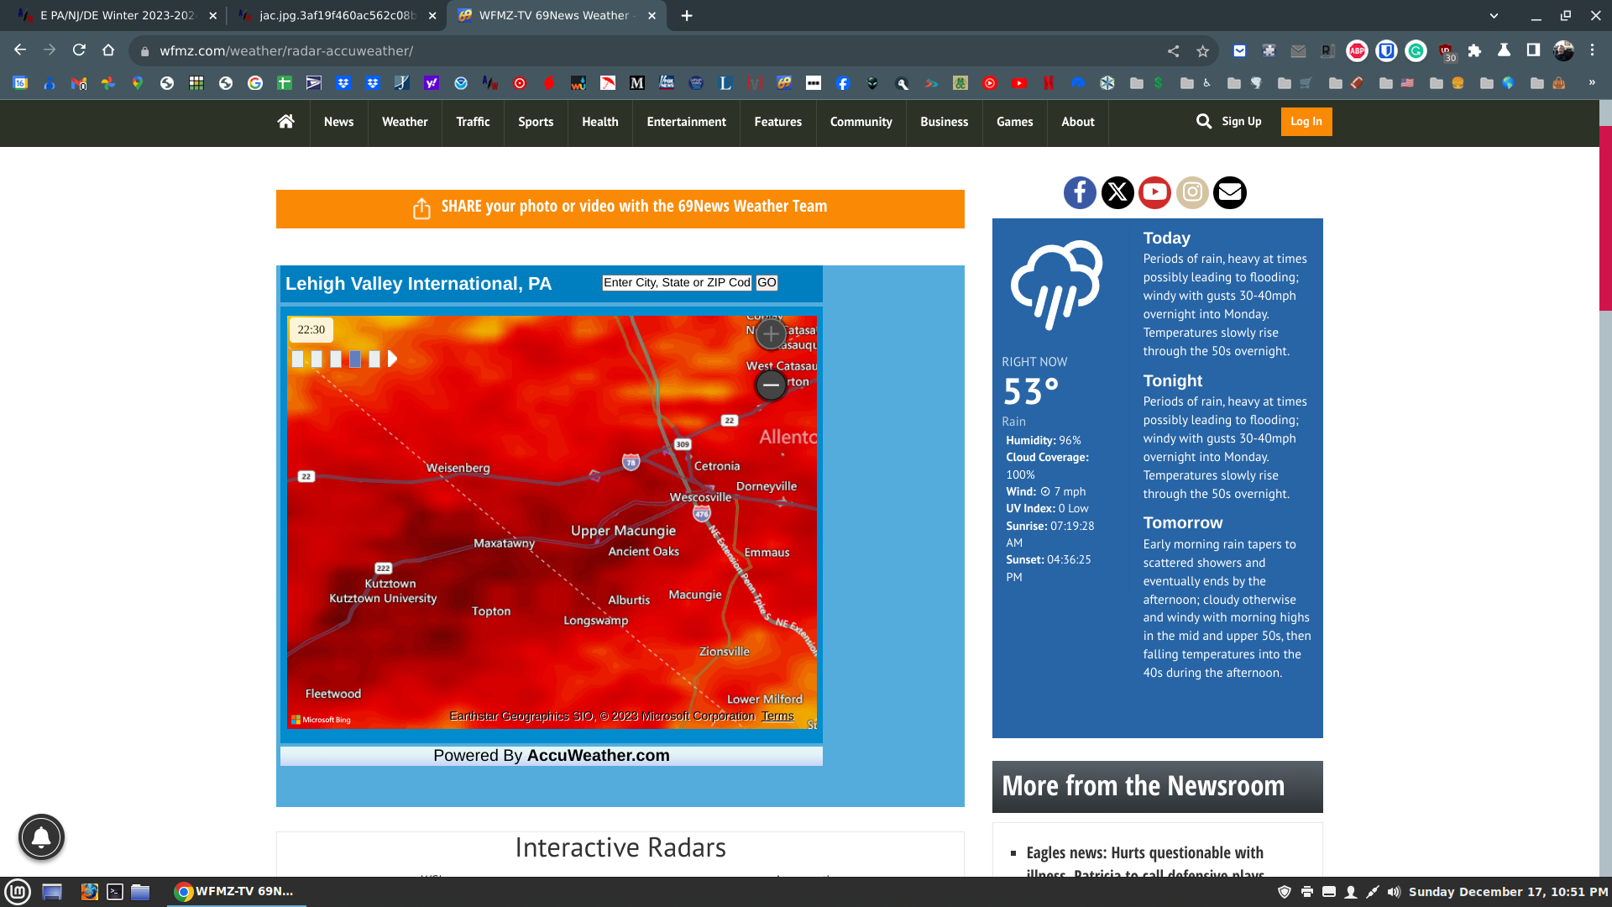The width and height of the screenshot is (1612, 907).
Task: Select the highlighted blue radar frame marker
Action: click(x=355, y=359)
